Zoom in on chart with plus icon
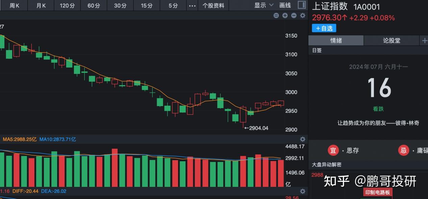 (x=285, y=15)
